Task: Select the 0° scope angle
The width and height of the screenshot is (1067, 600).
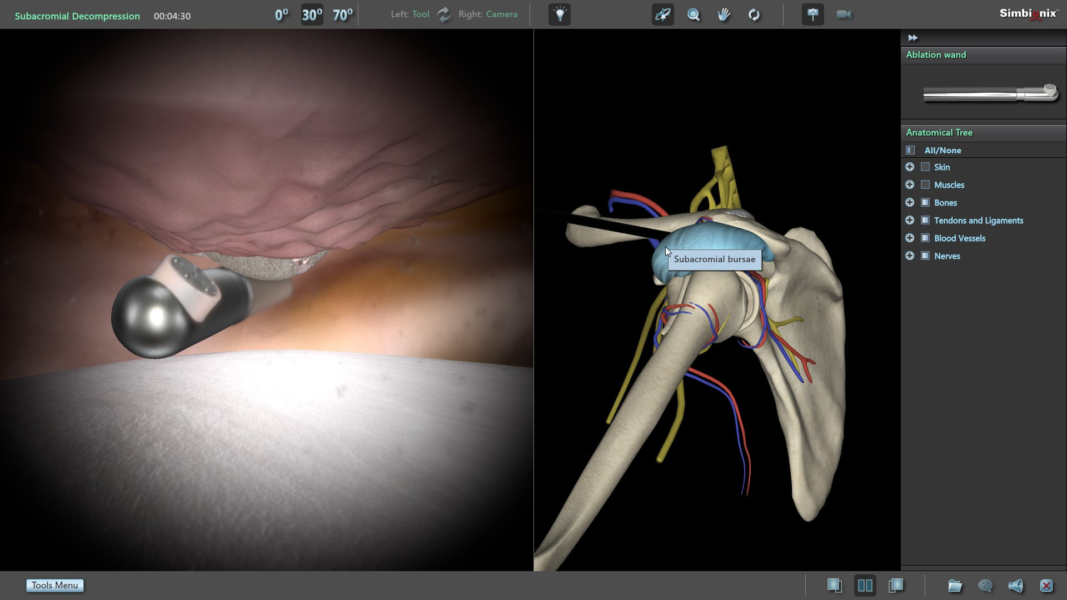Action: (x=281, y=15)
